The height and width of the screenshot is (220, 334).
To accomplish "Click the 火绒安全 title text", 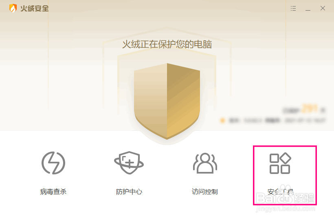I will (x=35, y=9).
